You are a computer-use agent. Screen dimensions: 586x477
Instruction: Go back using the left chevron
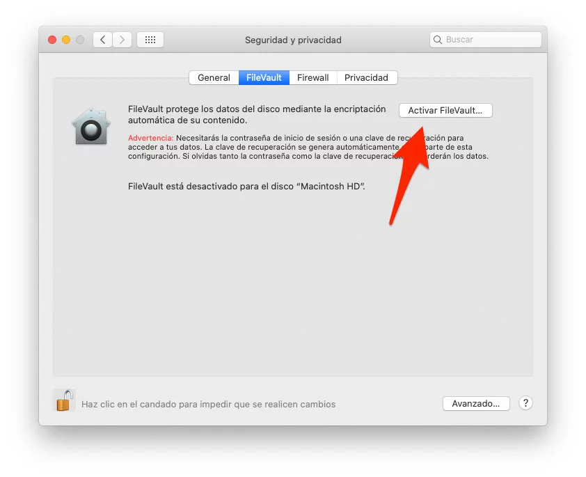pos(103,40)
